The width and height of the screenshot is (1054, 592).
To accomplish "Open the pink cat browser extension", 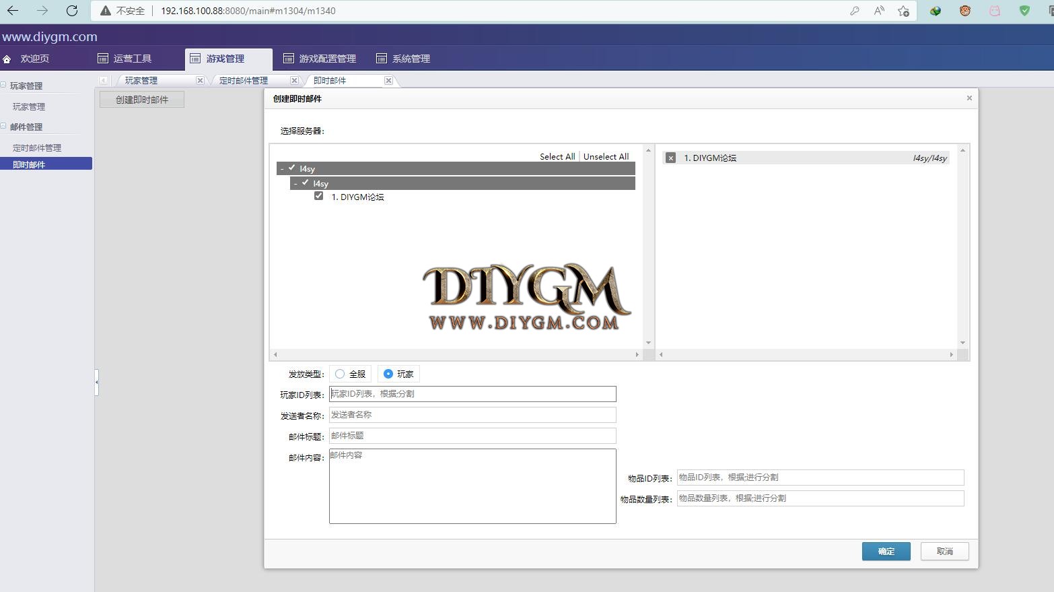I will [995, 11].
